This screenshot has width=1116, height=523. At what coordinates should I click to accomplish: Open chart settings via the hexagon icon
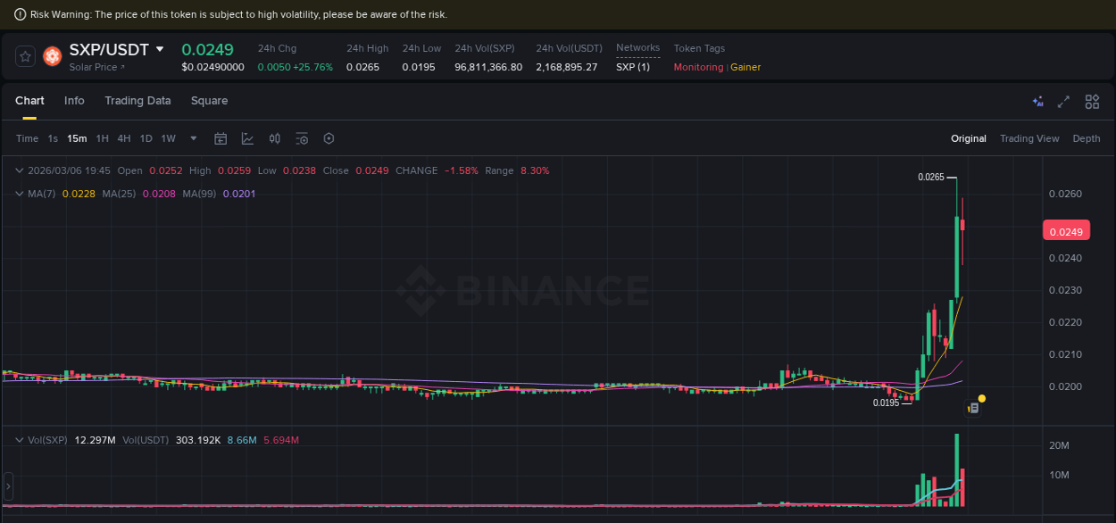coord(329,138)
